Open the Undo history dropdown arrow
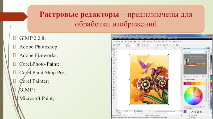 click(137, 42)
